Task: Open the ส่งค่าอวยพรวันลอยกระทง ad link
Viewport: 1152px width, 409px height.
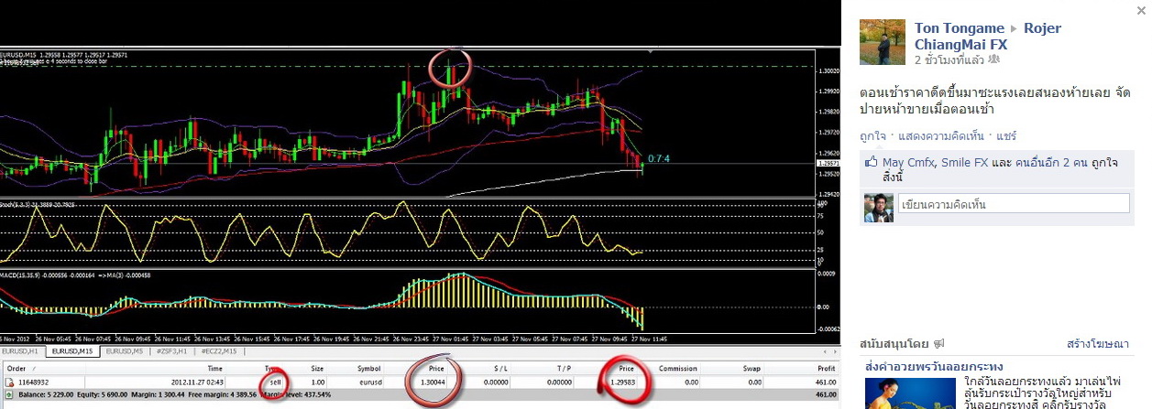Action: 934,366
